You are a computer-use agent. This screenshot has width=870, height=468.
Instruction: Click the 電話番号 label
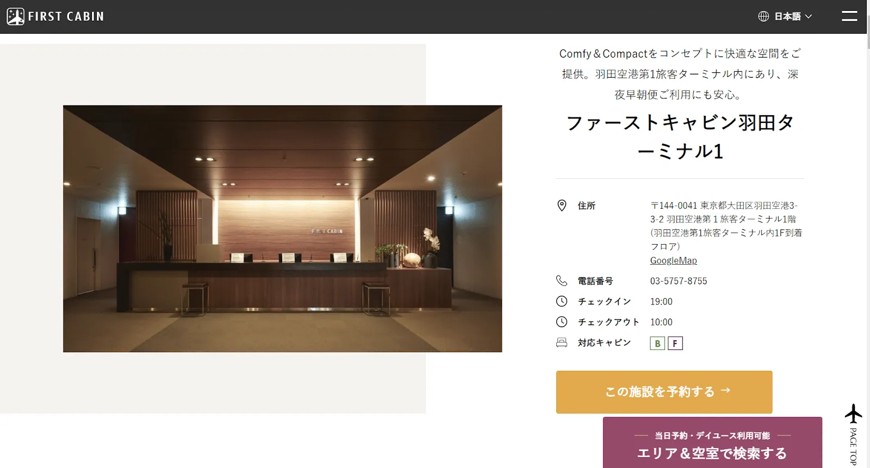point(595,281)
